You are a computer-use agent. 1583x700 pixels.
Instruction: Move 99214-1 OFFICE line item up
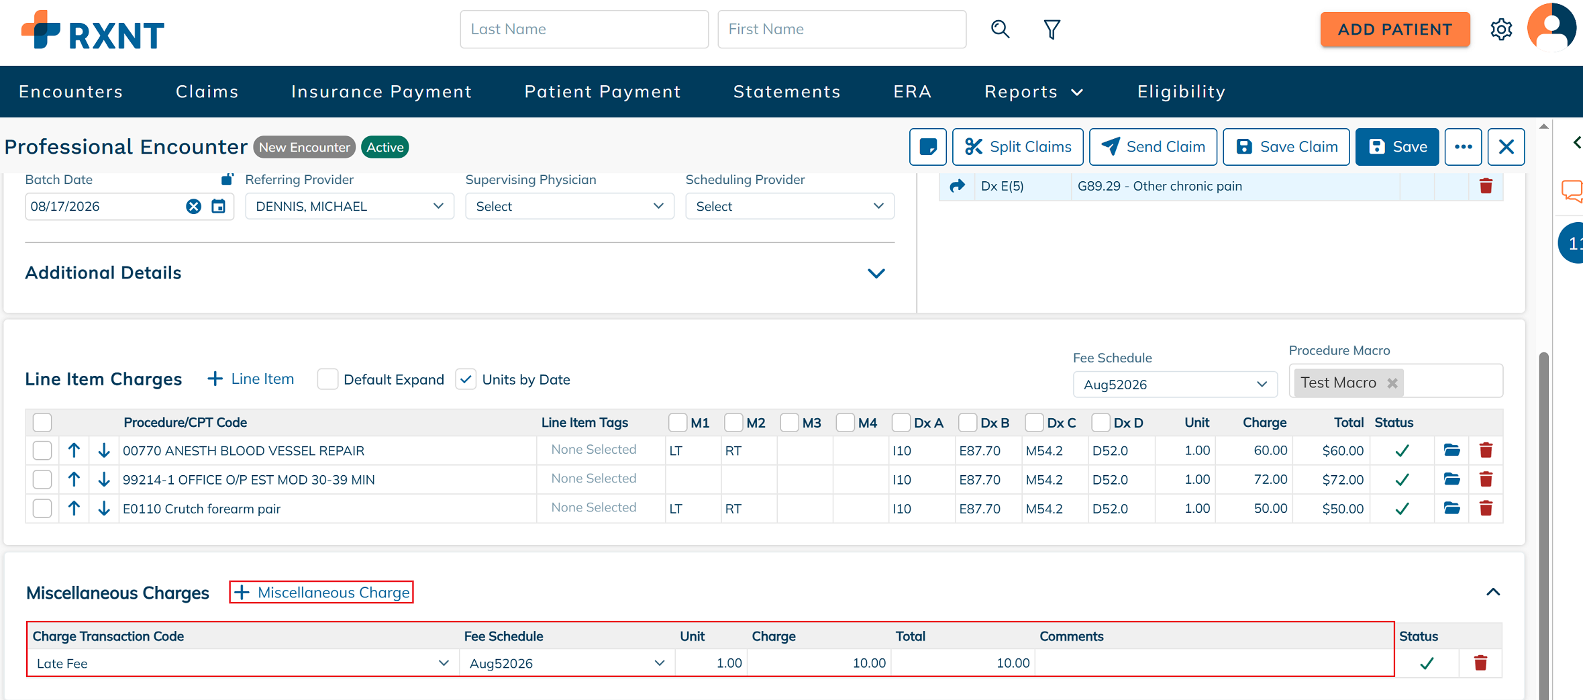pos(74,479)
